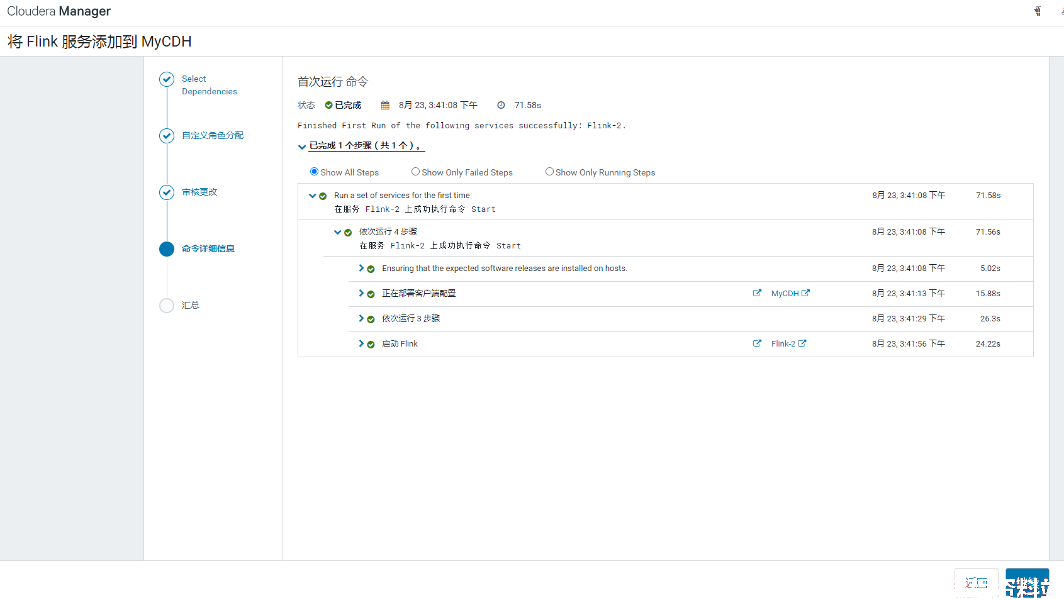Click the gift parcel icon in top bar
The image size is (1064, 600).
click(x=1038, y=11)
